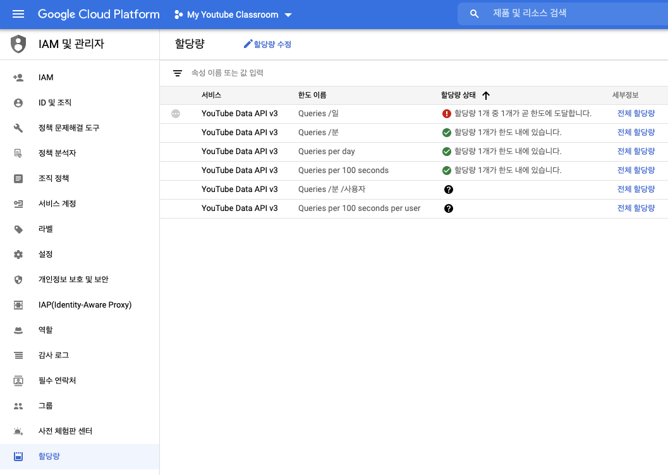This screenshot has width=668, height=475.
Task: Click the Queries per 100 seconds per user limit name
Action: 359,208
